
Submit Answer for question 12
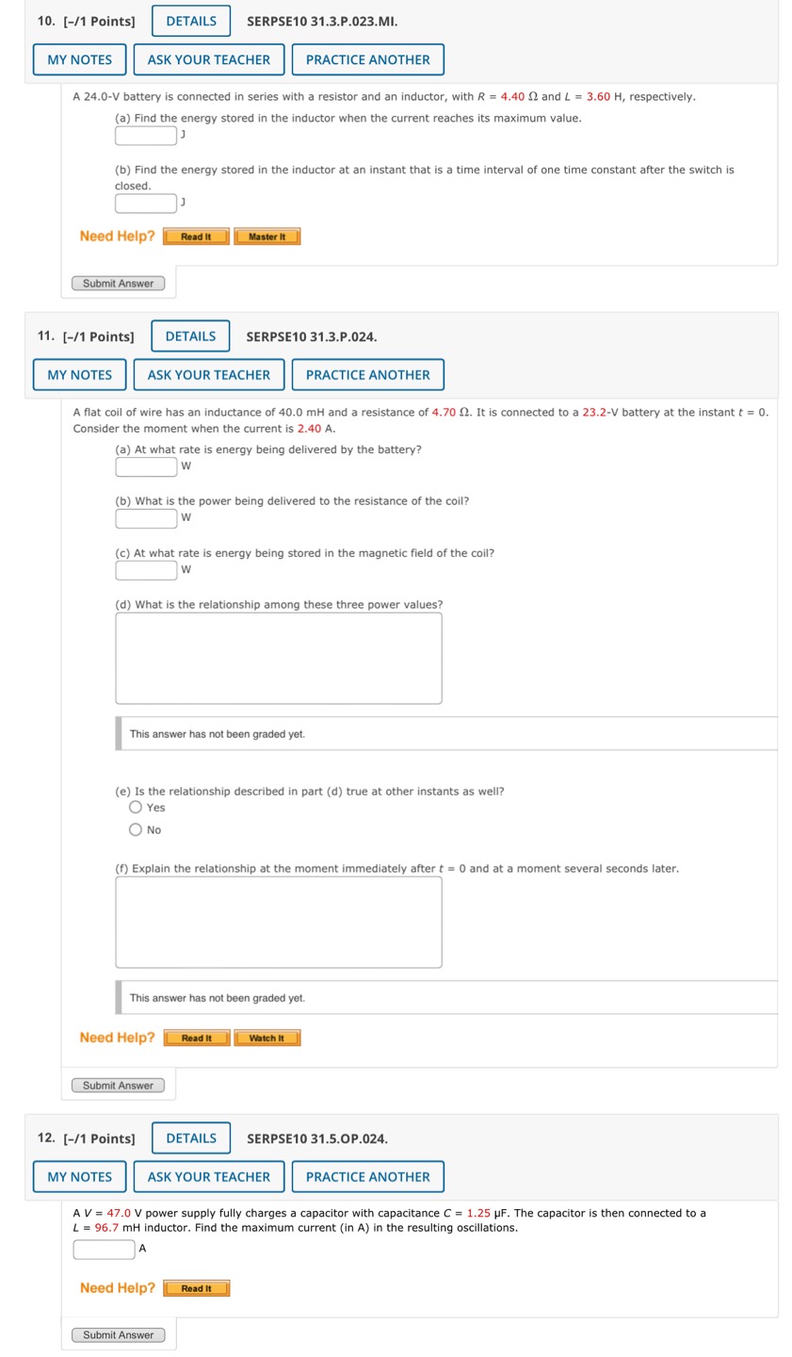click(119, 1334)
